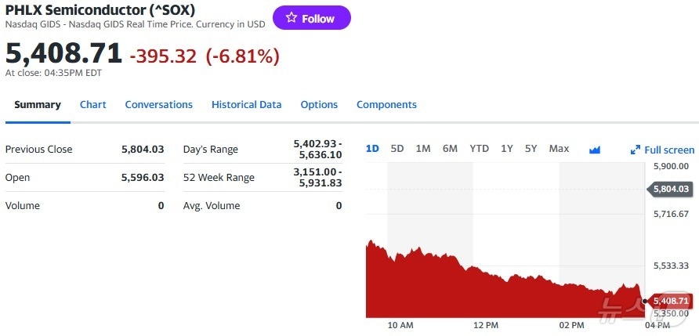Click the red 5,408.71 price marker on chart
Screen dimensions: 699x336
pyautogui.click(x=669, y=301)
